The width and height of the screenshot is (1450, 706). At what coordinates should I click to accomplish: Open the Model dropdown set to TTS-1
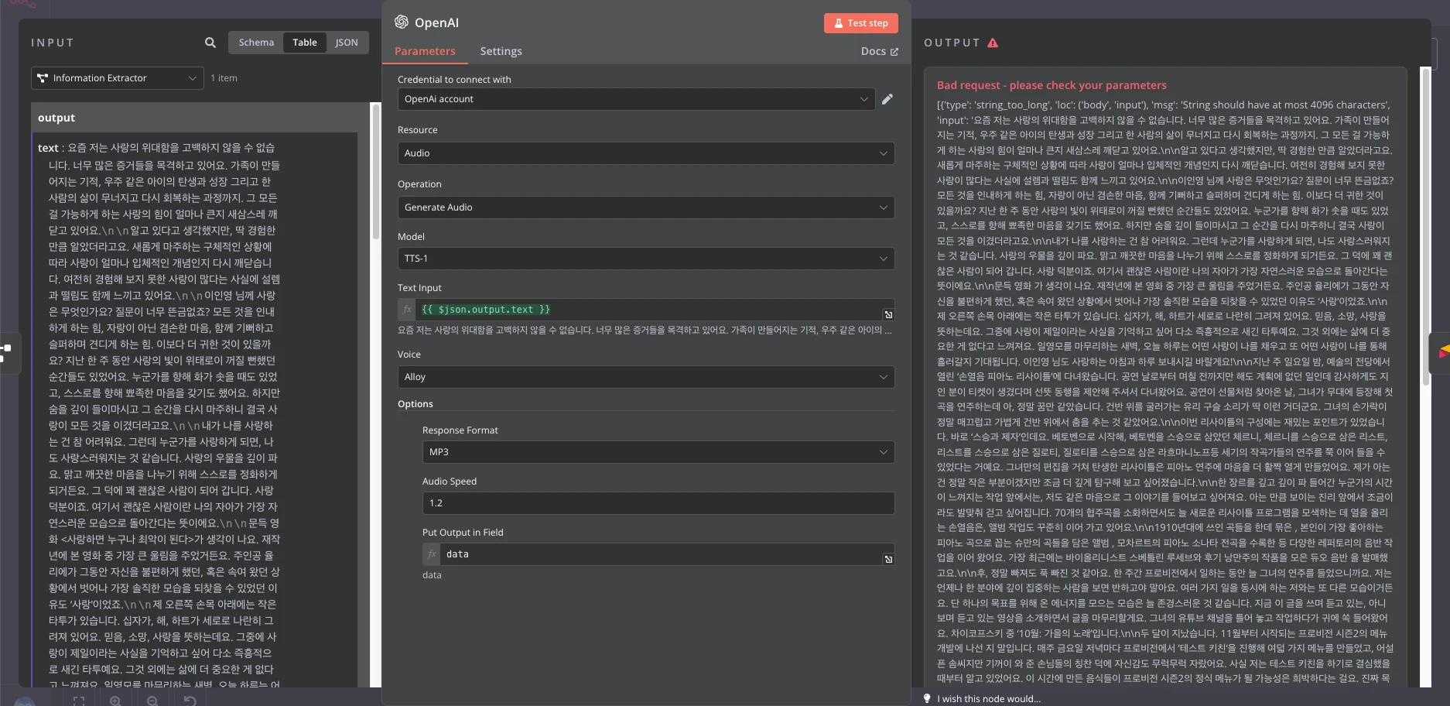click(x=646, y=259)
